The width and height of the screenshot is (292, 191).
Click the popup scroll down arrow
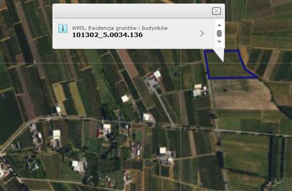pyautogui.click(x=219, y=42)
